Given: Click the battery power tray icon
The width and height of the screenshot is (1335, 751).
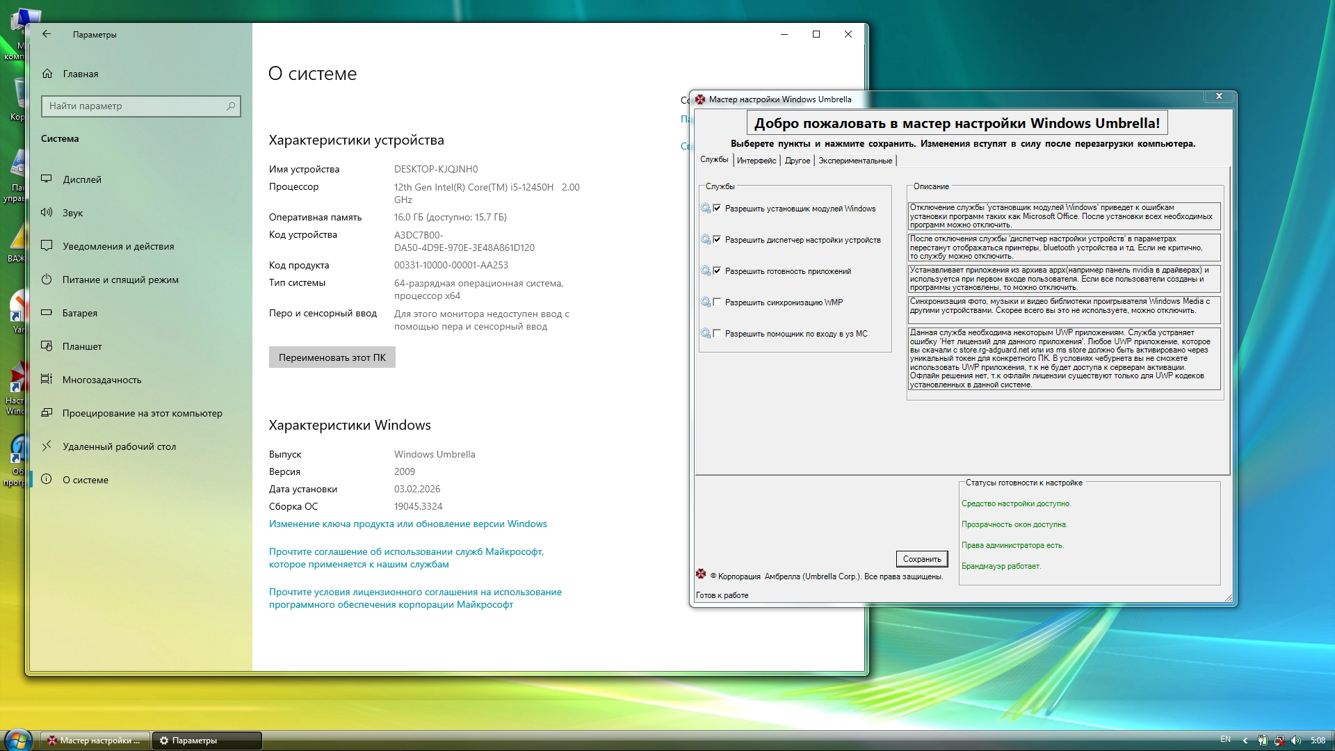Looking at the screenshot, I should pos(1263,741).
